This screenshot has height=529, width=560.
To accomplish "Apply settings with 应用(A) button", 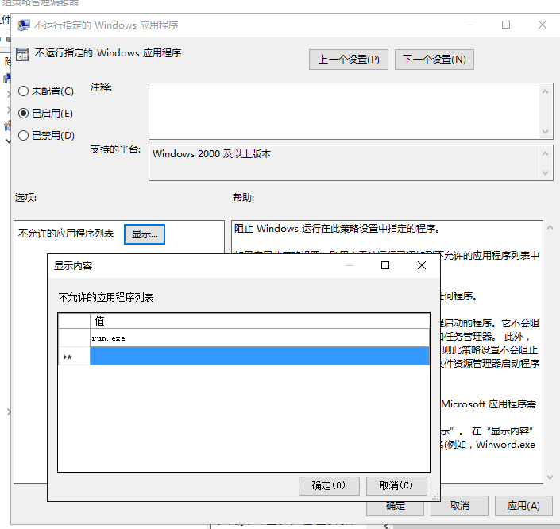I will [x=523, y=505].
